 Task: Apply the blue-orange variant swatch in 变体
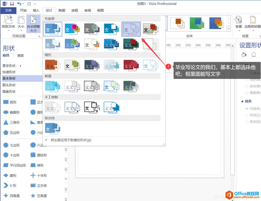(x=217, y=23)
